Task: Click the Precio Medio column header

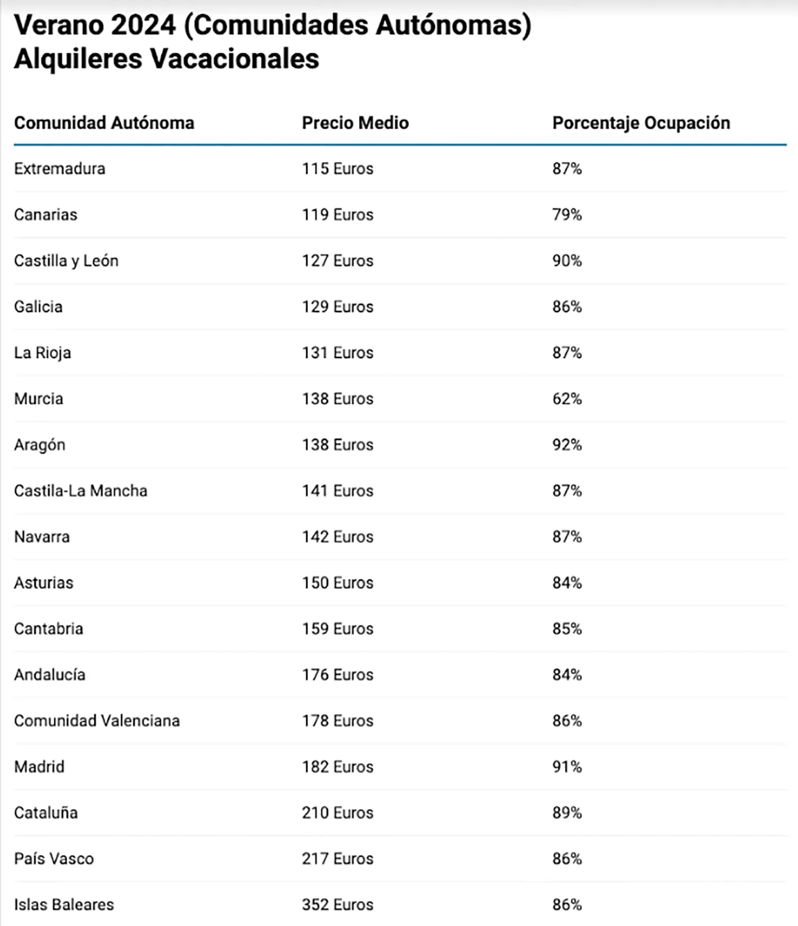Action: (355, 123)
